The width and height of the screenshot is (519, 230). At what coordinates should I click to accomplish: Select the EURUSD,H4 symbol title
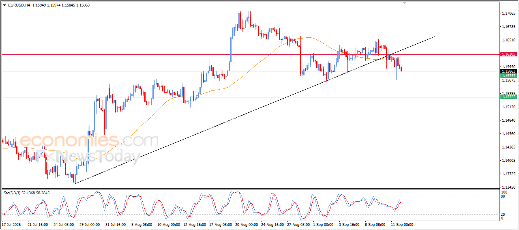[19, 5]
